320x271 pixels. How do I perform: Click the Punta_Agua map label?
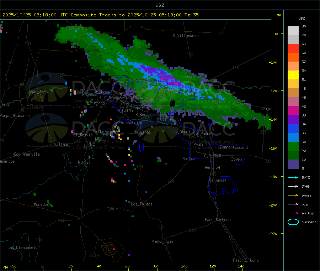tap(162, 242)
